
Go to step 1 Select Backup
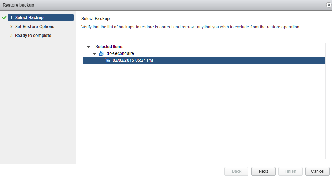point(29,18)
